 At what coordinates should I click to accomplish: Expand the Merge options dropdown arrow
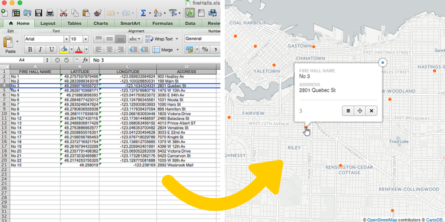(177, 50)
